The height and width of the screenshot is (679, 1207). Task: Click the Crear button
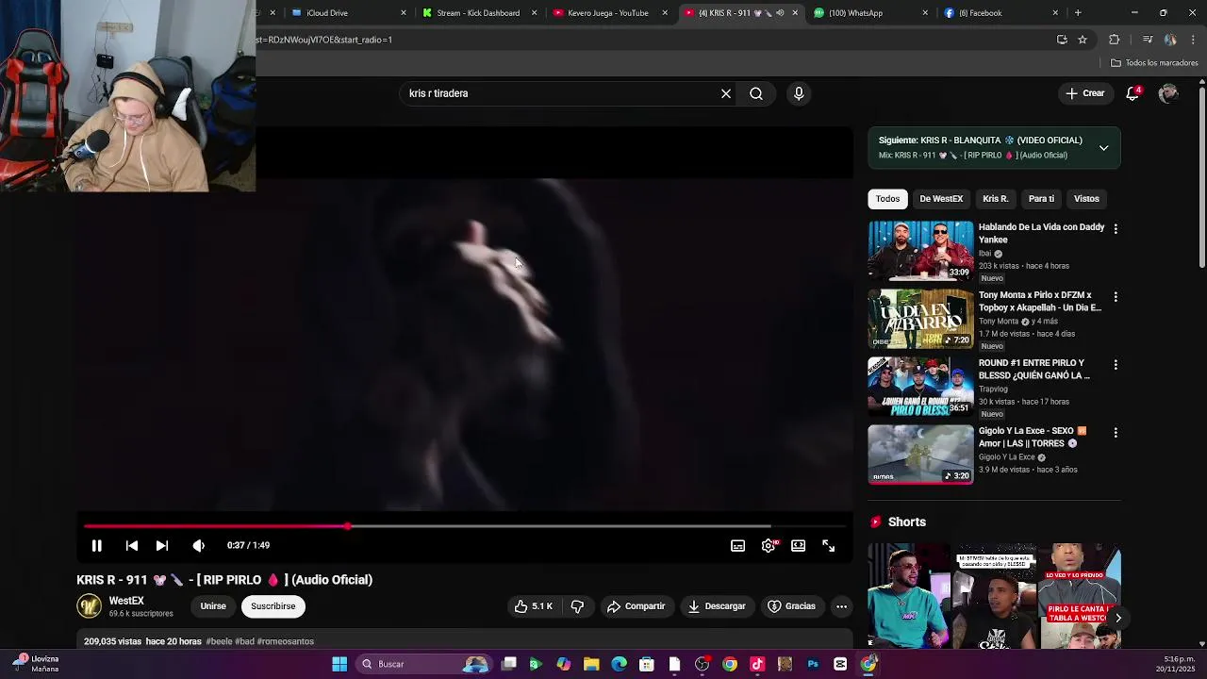(x=1084, y=93)
